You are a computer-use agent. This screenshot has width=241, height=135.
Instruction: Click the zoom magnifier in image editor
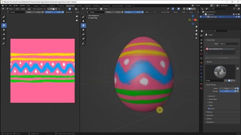tap(77, 16)
